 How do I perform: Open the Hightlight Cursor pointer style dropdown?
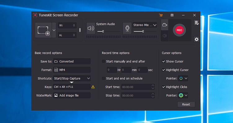[183, 78]
